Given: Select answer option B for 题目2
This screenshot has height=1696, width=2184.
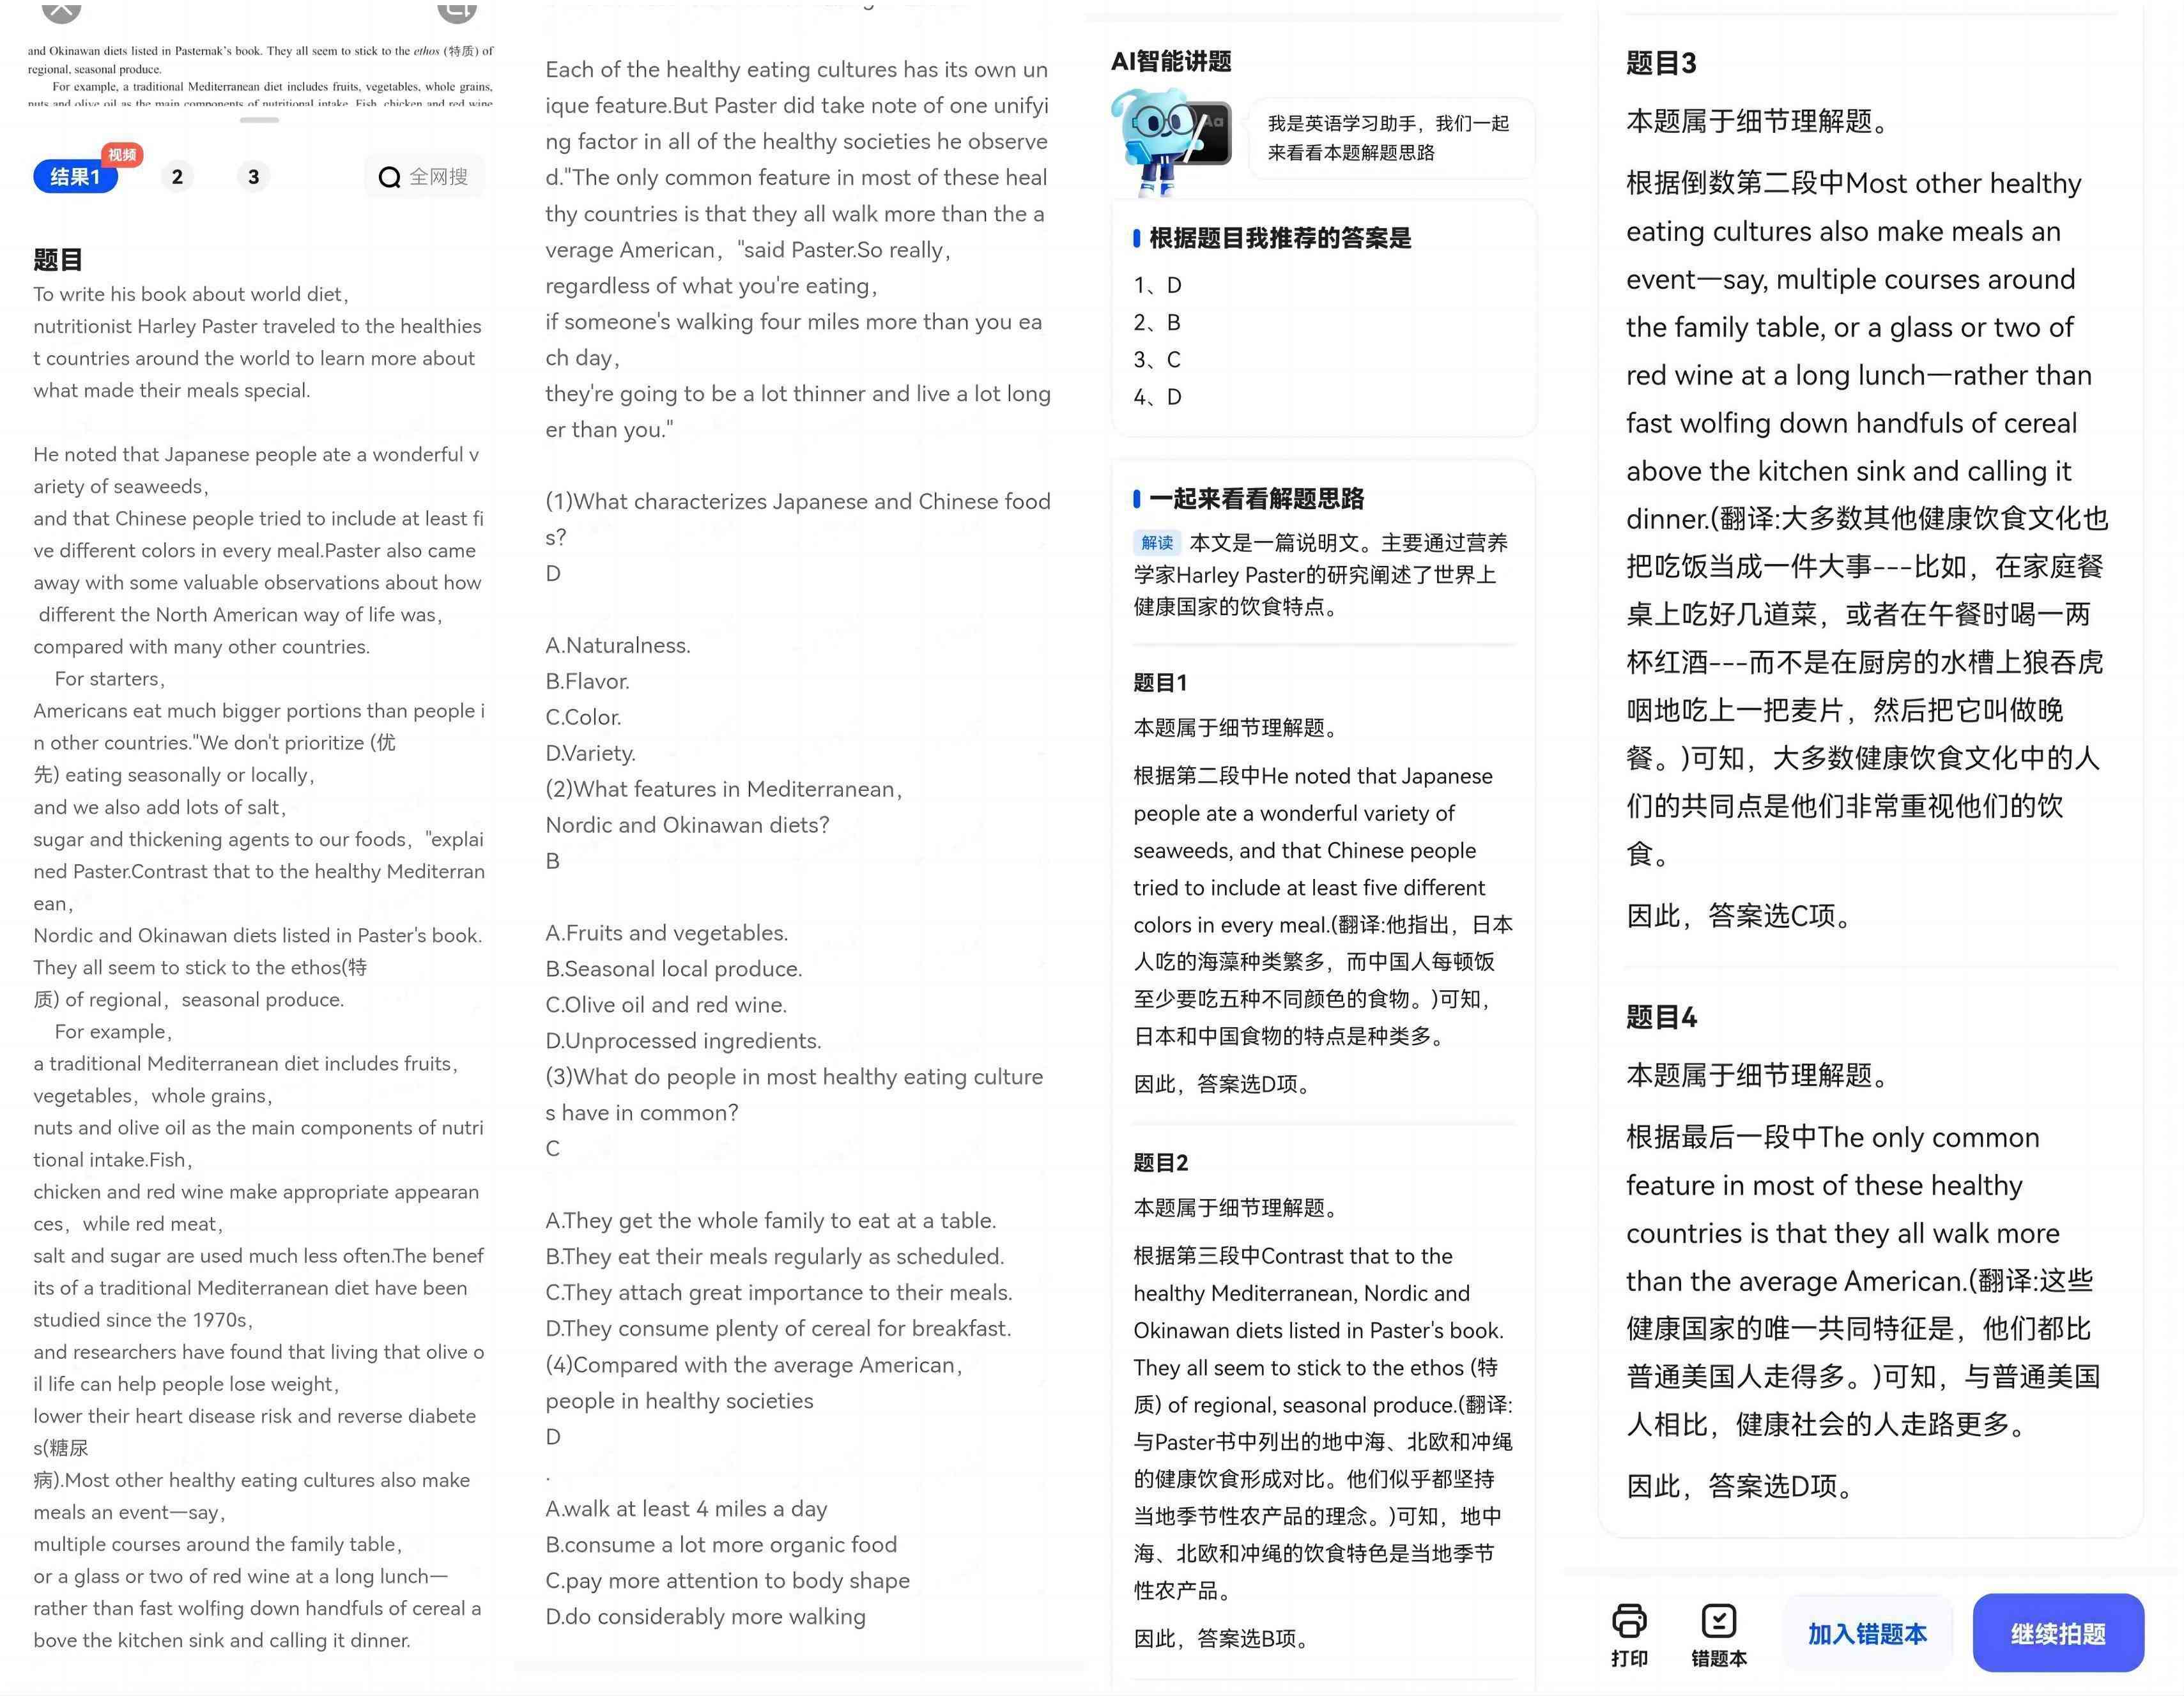Looking at the screenshot, I should (673, 968).
